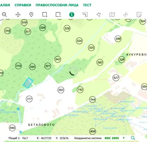This screenshot has width=147, height=142.
Task: Activate the dashed crosshair coordinate tool
Action: [125, 15]
